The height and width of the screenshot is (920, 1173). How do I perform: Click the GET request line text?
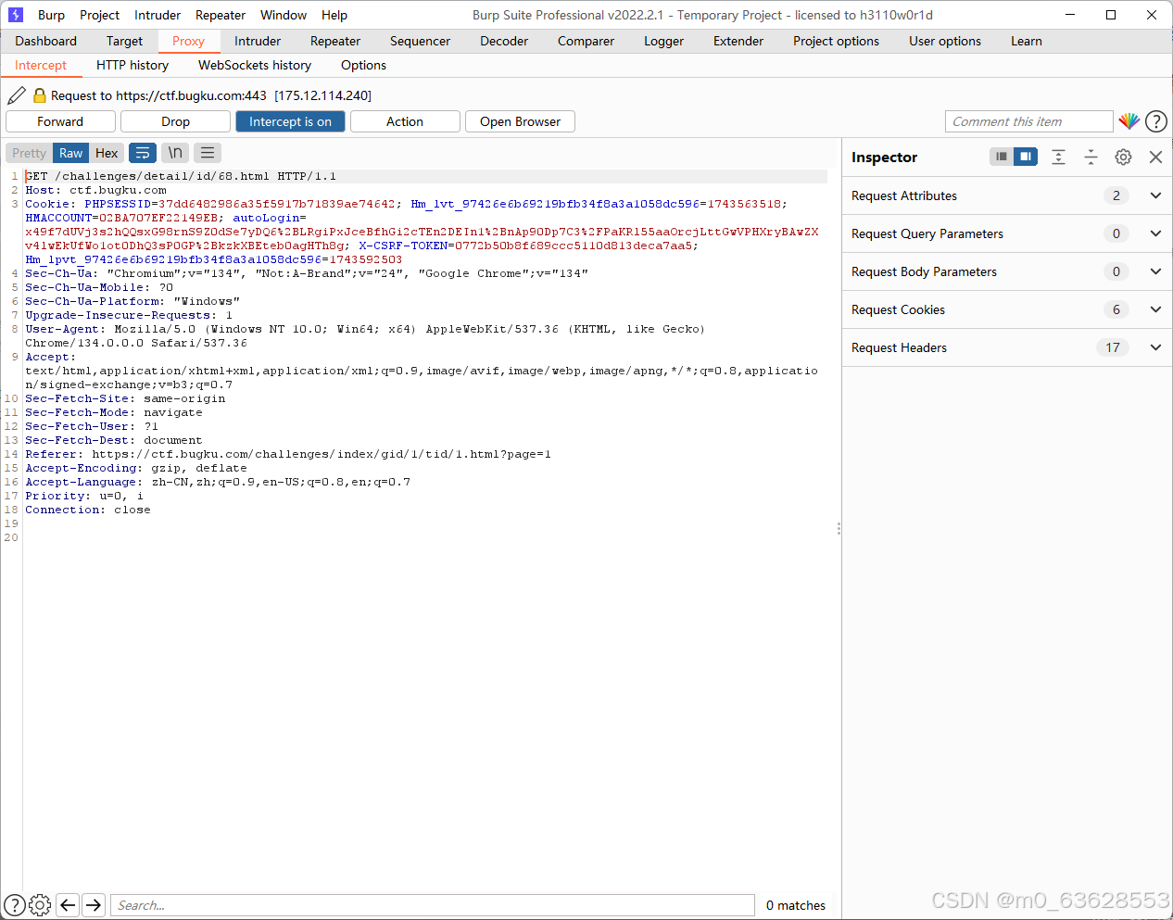click(x=181, y=176)
